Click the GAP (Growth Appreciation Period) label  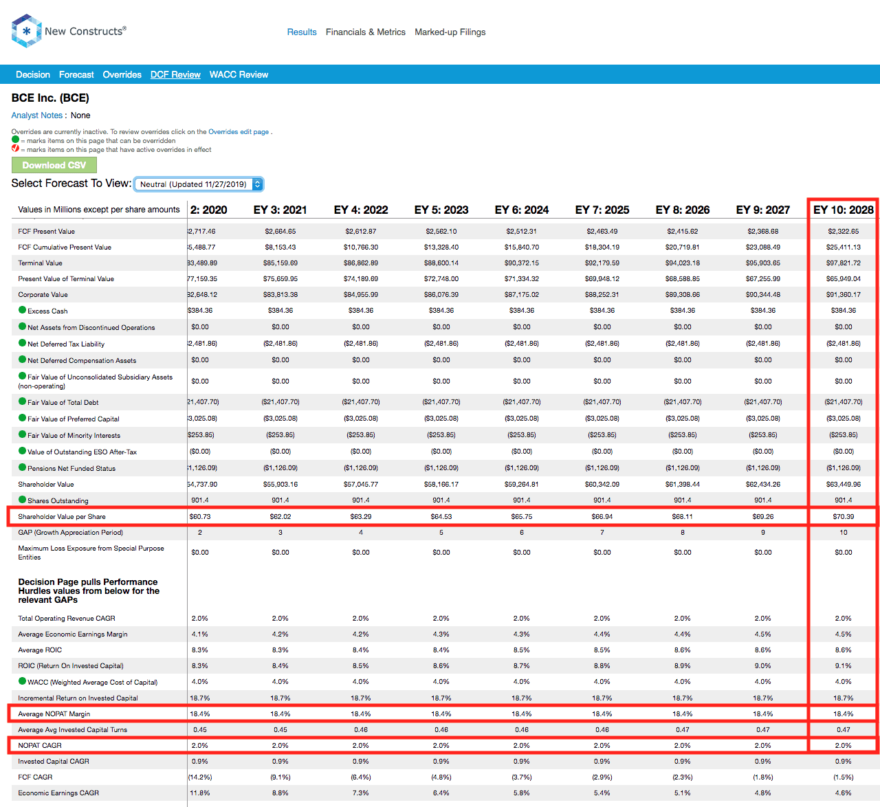coord(71,532)
